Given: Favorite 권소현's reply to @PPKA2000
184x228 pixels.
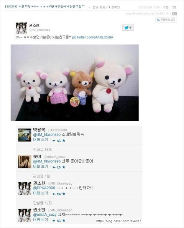Looking at the screenshot, I should pyautogui.click(x=64, y=194).
